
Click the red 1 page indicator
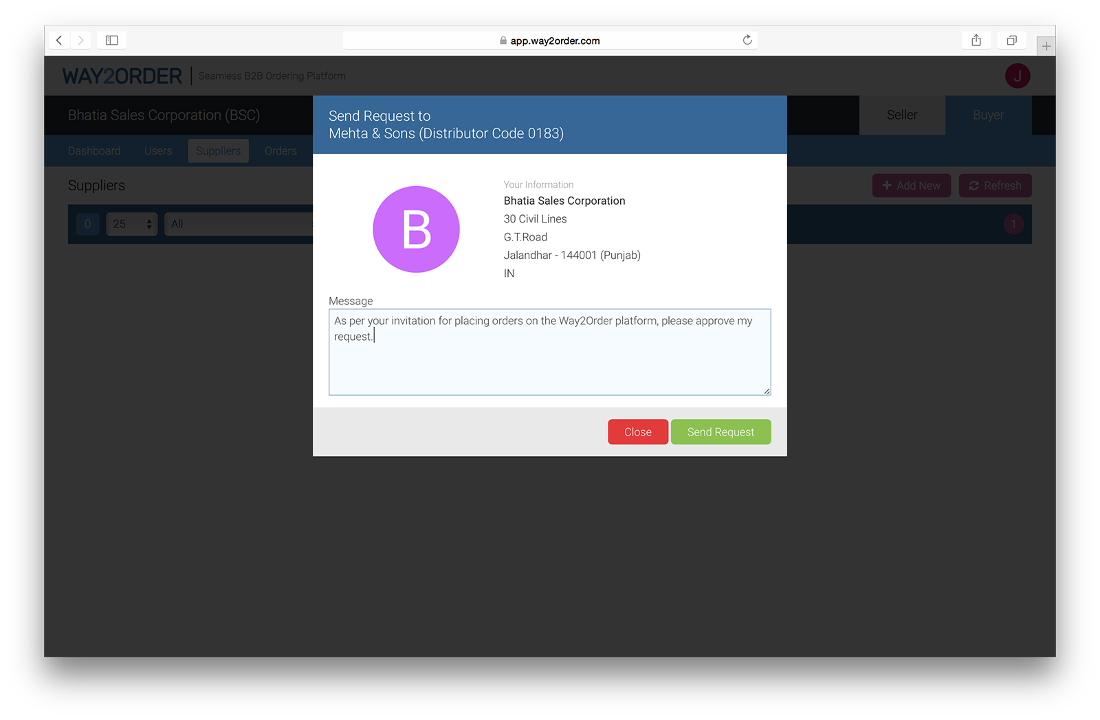tap(1013, 224)
